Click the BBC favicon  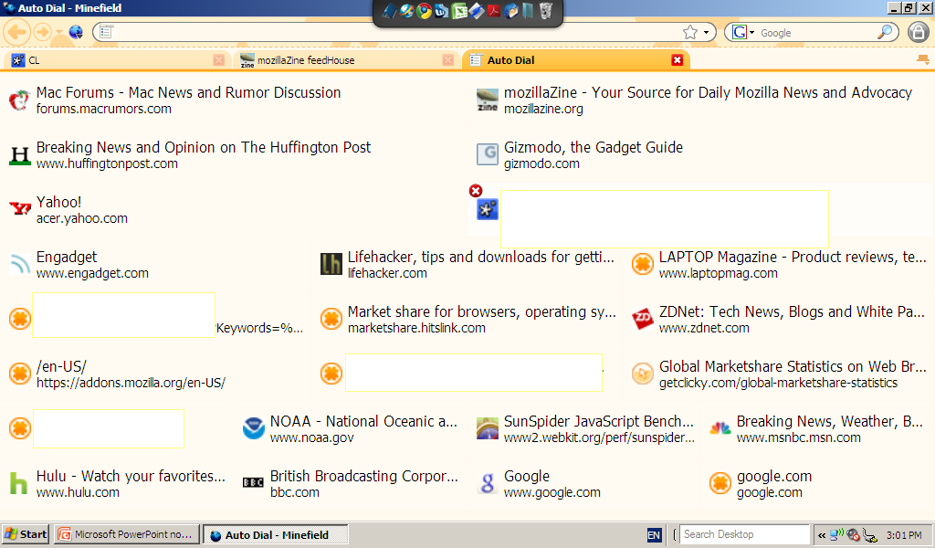point(254,483)
